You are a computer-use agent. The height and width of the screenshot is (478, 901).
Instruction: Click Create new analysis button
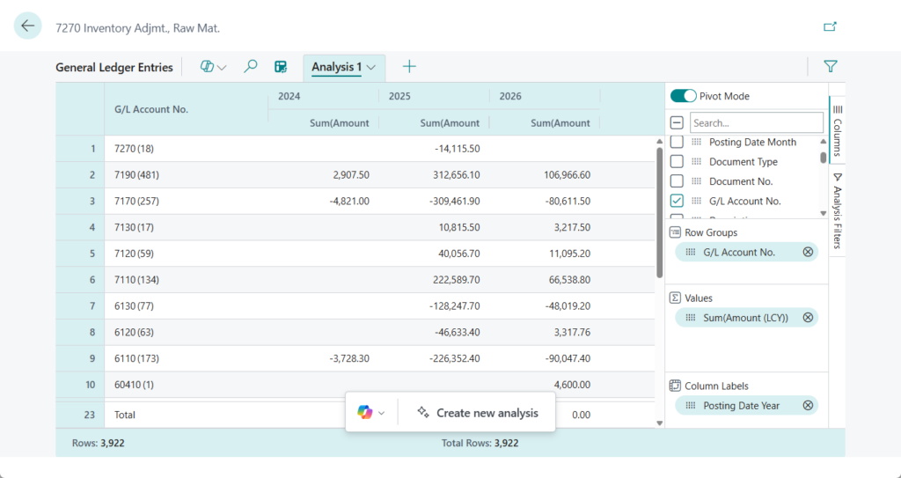[477, 413]
